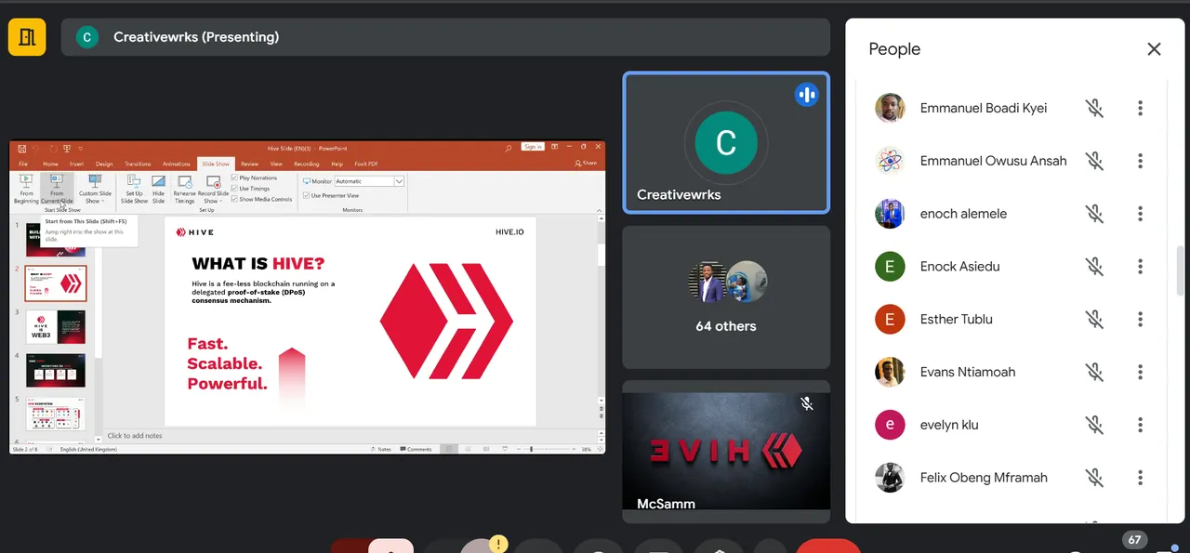The image size is (1190, 553).
Task: Open more options for Emmanuel Boadi Kyei
Action: [1140, 108]
